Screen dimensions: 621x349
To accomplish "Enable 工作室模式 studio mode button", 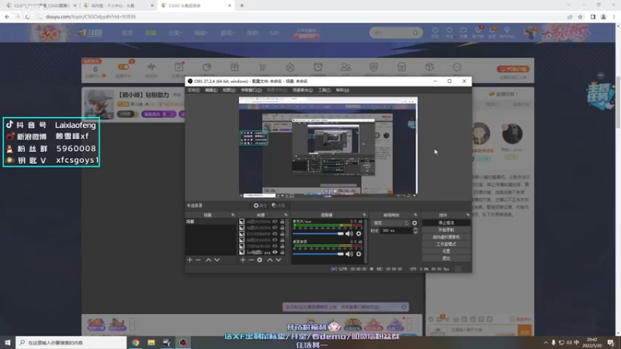I will (x=446, y=244).
